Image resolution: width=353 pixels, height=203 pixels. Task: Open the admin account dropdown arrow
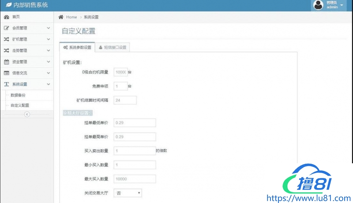point(342,5)
